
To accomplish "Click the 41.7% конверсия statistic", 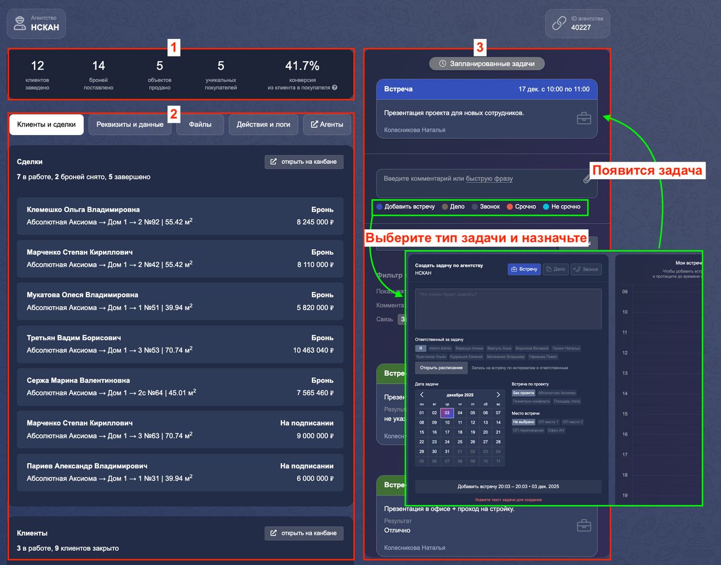I will point(302,75).
